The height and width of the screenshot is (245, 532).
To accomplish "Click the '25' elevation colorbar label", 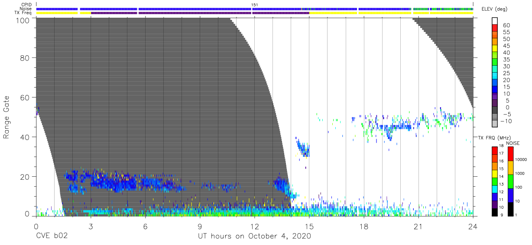I will click(x=506, y=73).
